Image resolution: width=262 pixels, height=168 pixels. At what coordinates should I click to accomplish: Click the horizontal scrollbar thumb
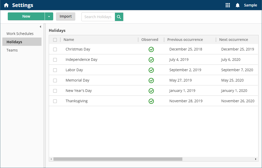[118, 159]
